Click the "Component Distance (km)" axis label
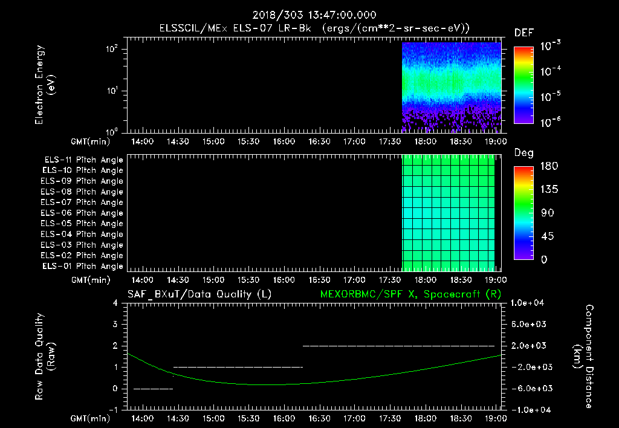619x428 pixels. pos(583,357)
